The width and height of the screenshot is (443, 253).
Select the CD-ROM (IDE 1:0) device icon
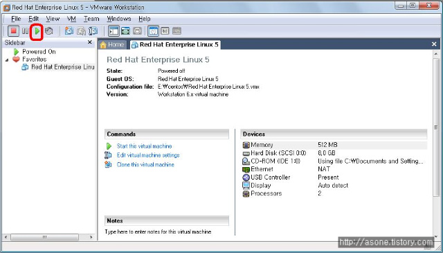(246, 162)
